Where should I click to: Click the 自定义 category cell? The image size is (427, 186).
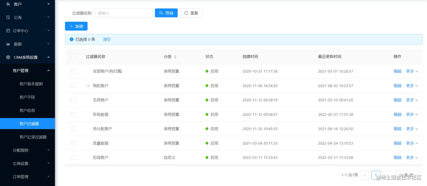click(169, 157)
